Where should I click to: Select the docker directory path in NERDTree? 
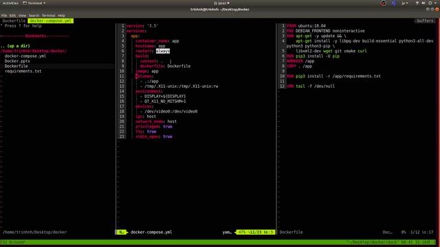point(34,51)
